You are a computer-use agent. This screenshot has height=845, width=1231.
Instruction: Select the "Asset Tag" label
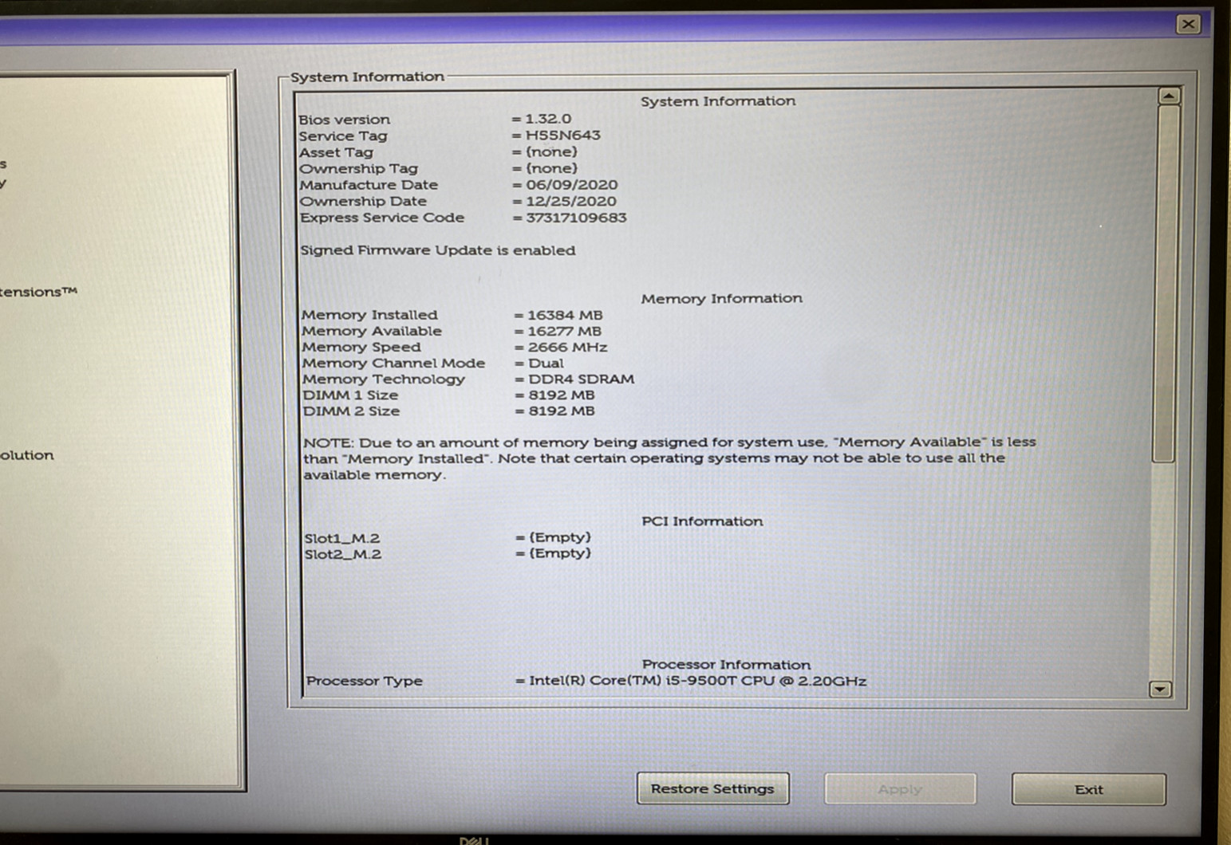coord(336,152)
